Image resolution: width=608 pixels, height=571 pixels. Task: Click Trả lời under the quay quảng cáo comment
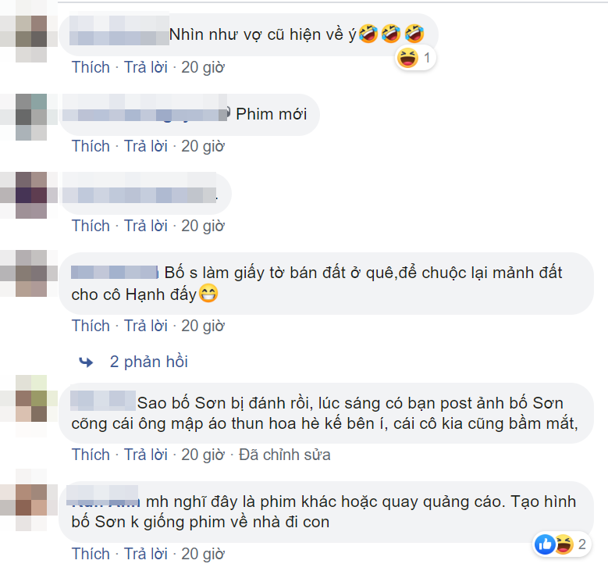146,554
